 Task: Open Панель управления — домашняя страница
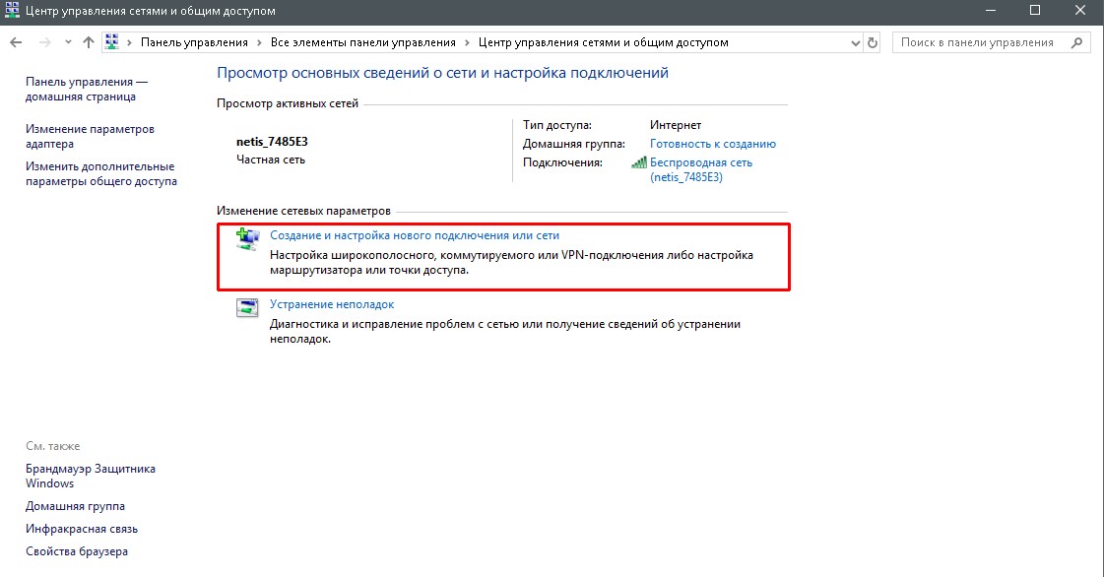point(87,90)
